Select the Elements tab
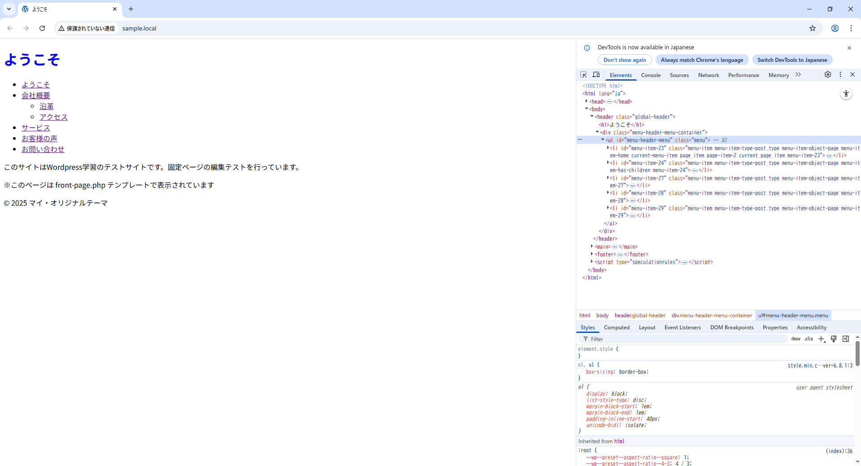This screenshot has height=466, width=861. click(x=621, y=75)
